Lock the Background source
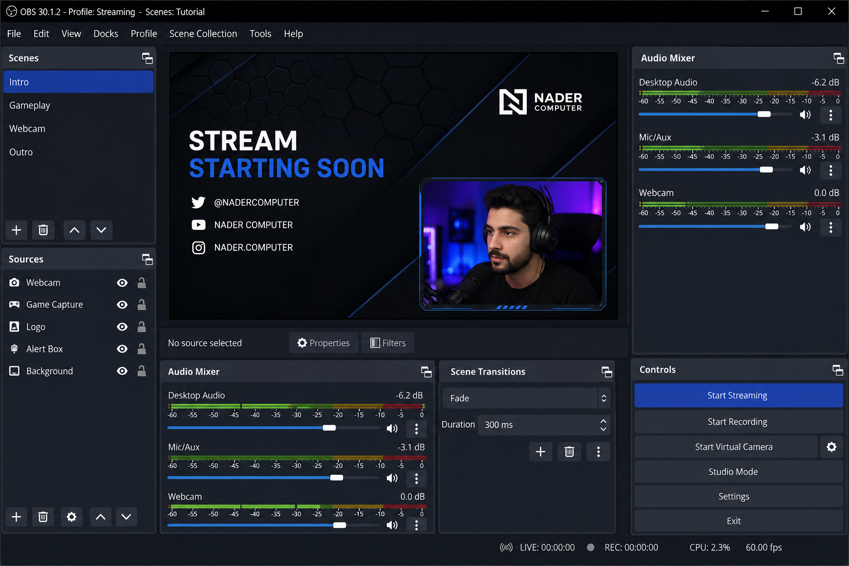Viewport: 849px width, 566px height. pyautogui.click(x=141, y=371)
